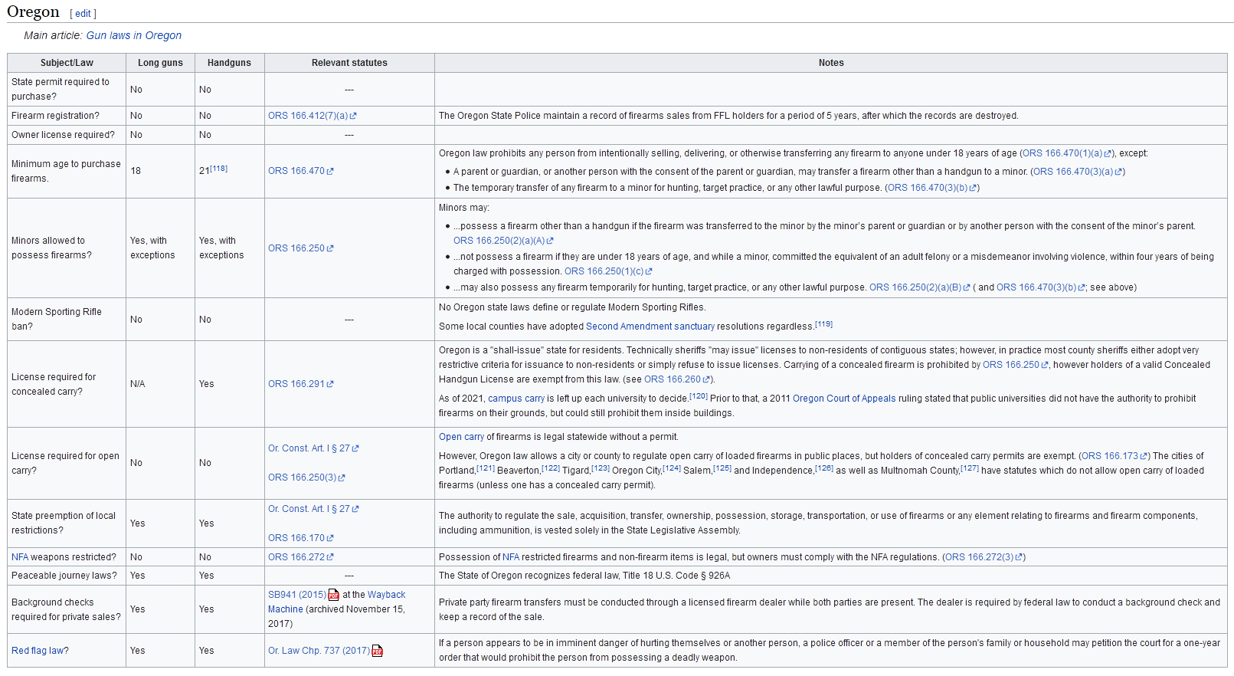Select the 'License required for concealed carry?' cell

click(67, 384)
